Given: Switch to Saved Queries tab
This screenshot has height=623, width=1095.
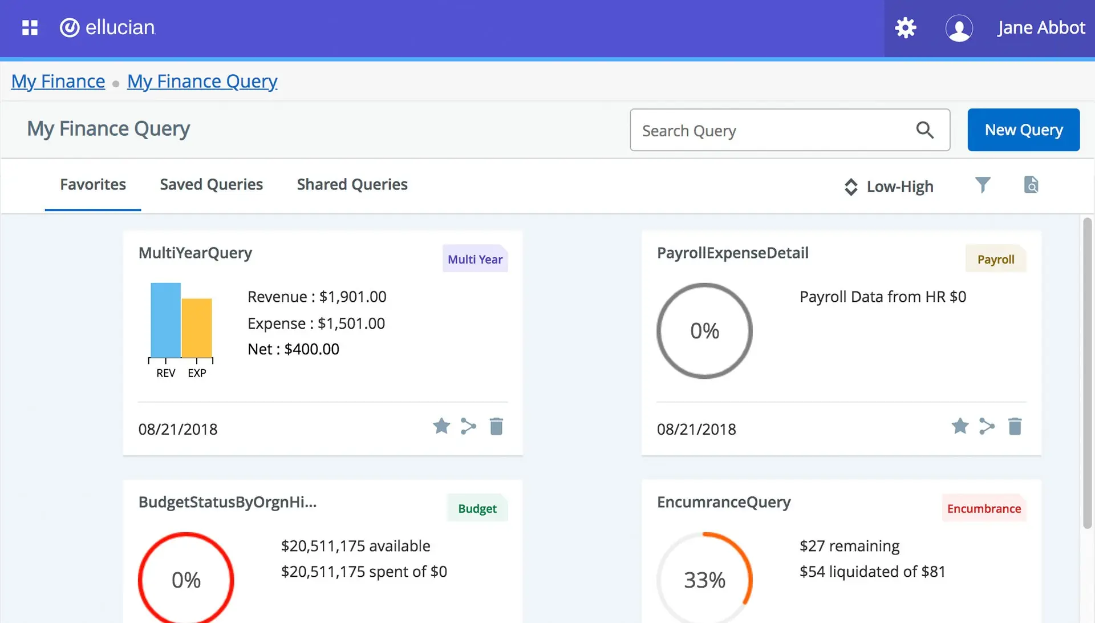Looking at the screenshot, I should pos(211,184).
